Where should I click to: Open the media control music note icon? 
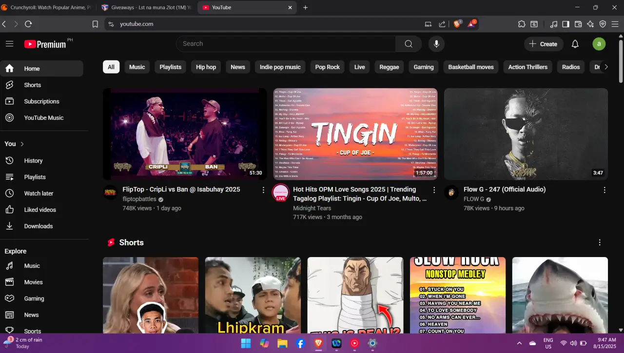point(553,24)
